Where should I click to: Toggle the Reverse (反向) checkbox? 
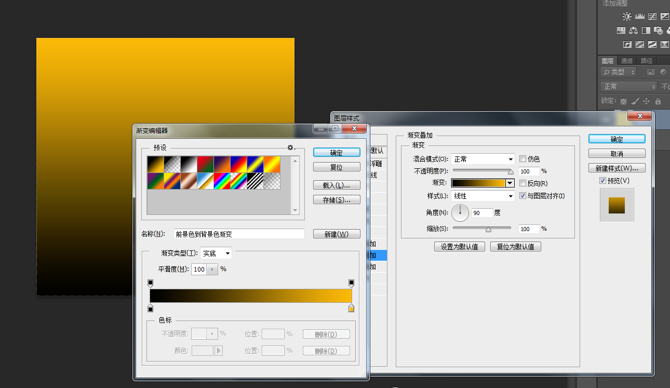(522, 183)
